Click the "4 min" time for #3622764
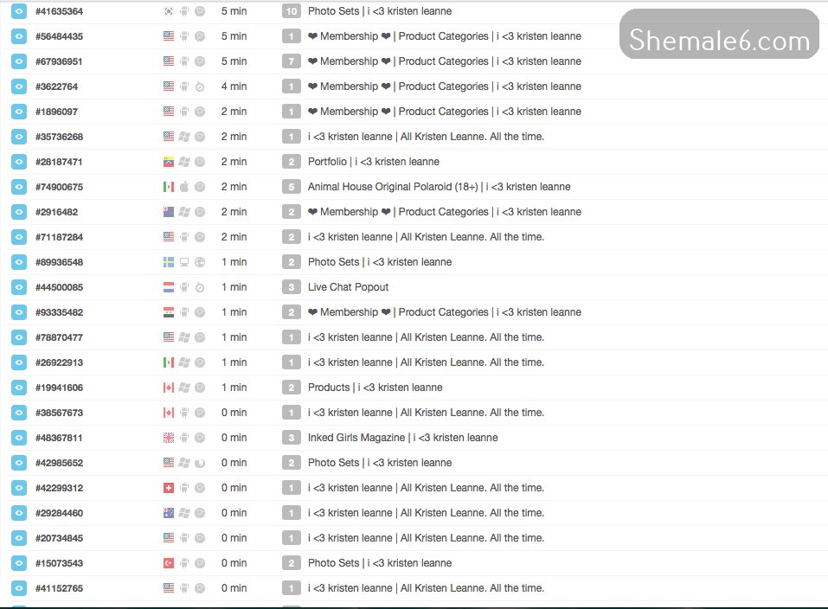Screen dimensions: 828x609 coord(234,87)
